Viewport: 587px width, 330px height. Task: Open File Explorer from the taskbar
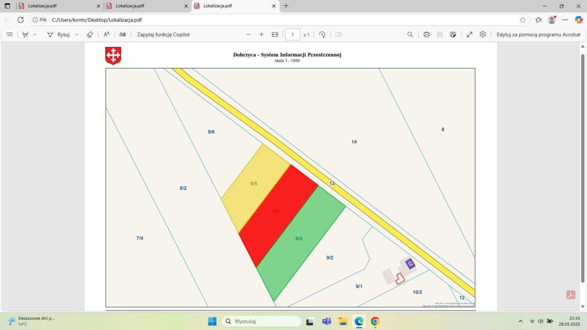click(343, 321)
